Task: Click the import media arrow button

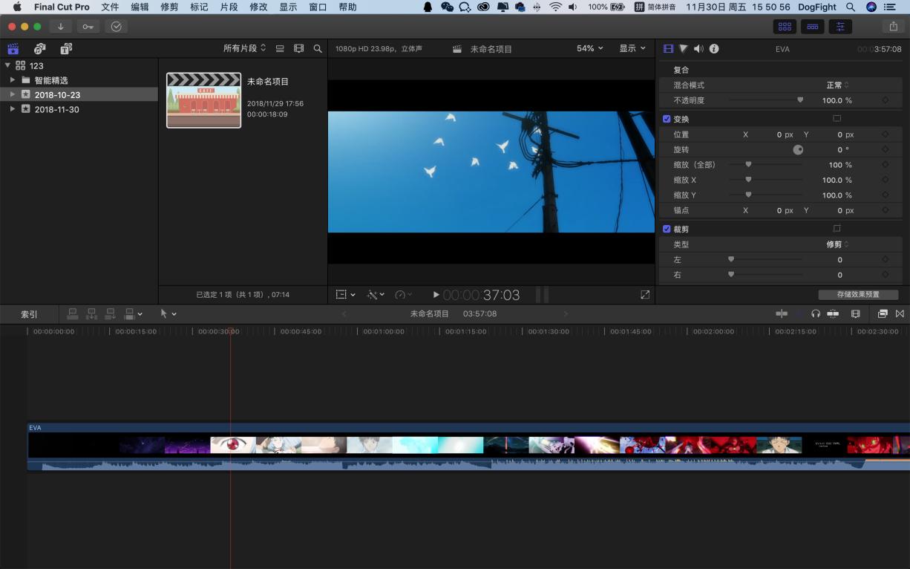Action: click(x=60, y=27)
